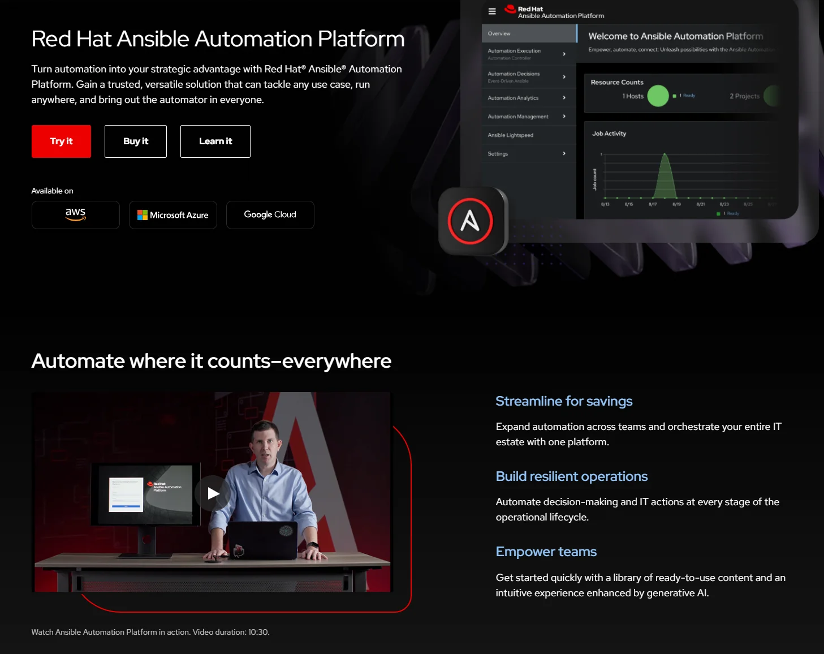Click the Red Hat logo in product screenshot
This screenshot has width=824, height=654.
pyautogui.click(x=510, y=8)
